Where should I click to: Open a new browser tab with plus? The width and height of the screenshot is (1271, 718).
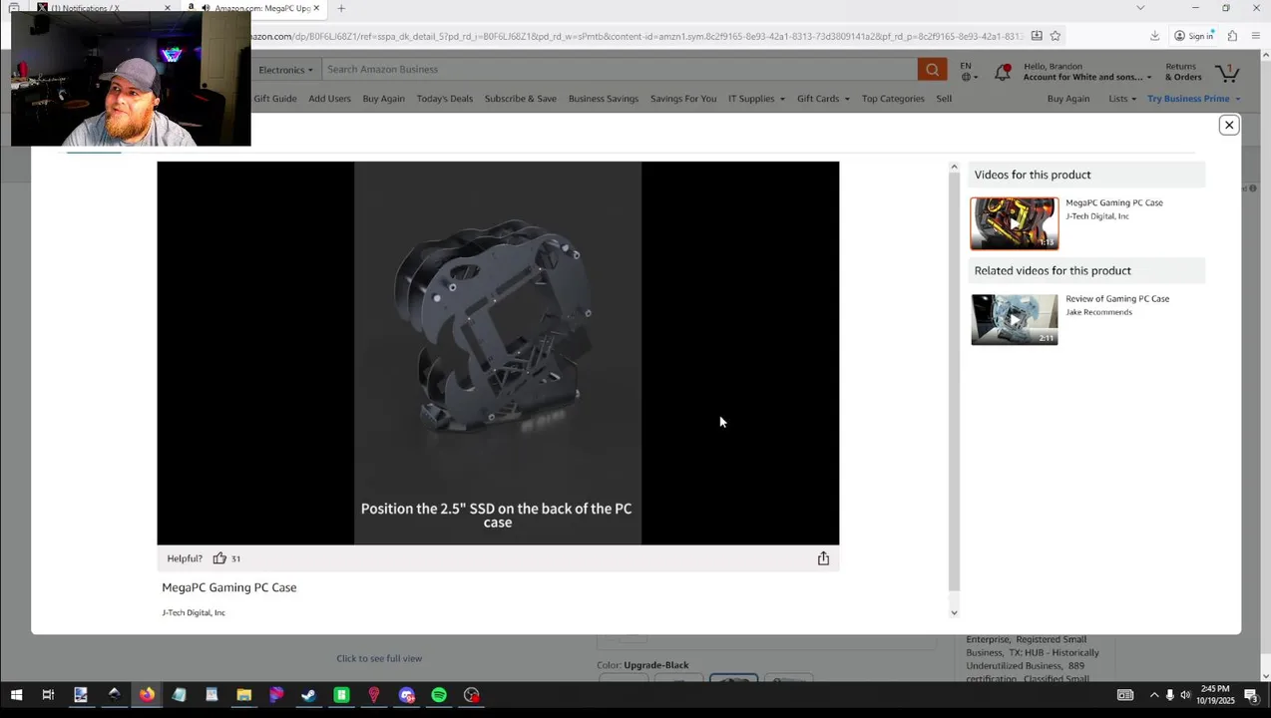(341, 8)
